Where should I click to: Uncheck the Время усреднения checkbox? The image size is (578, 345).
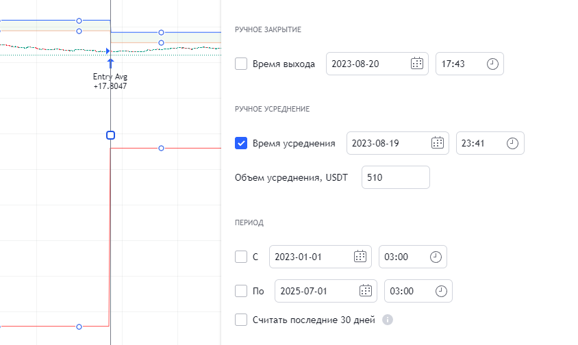click(x=241, y=143)
